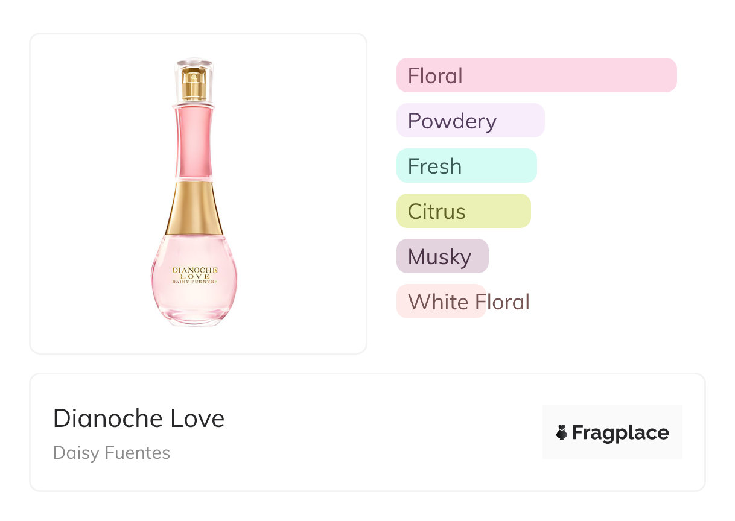Open the Dianoche Love title

click(139, 418)
